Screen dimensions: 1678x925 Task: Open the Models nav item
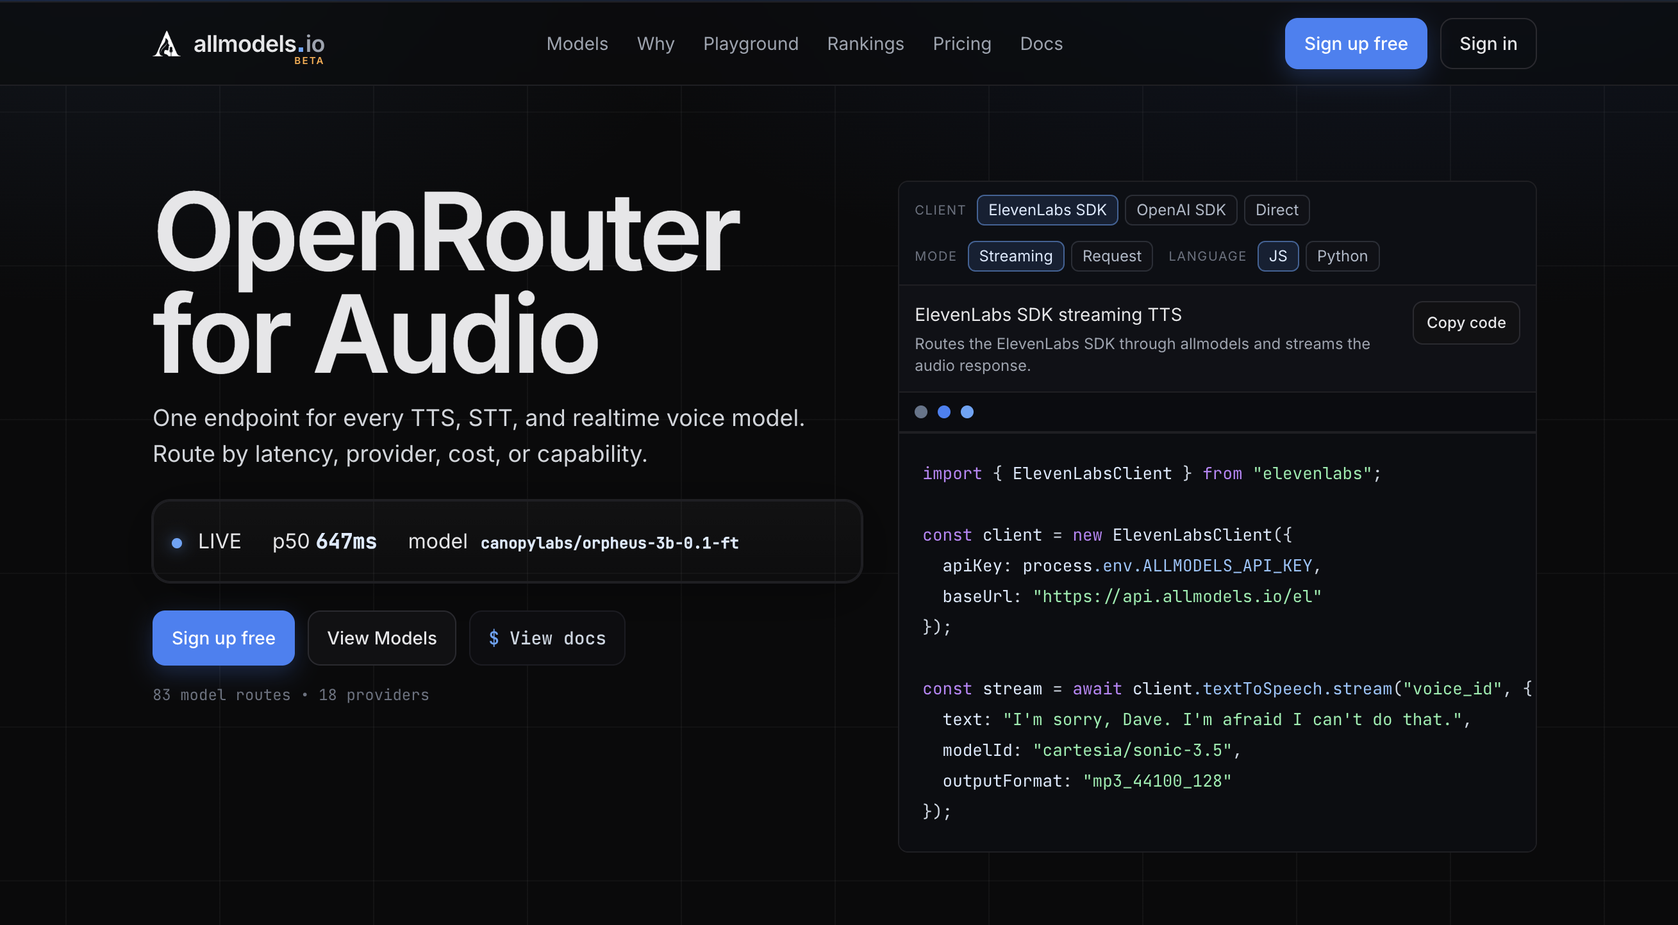click(577, 44)
